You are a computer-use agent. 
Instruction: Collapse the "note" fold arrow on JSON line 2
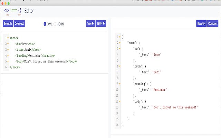tap(120, 43)
